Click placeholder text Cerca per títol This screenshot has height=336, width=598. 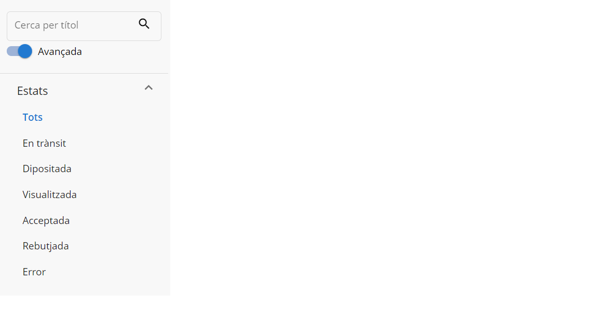pos(47,25)
